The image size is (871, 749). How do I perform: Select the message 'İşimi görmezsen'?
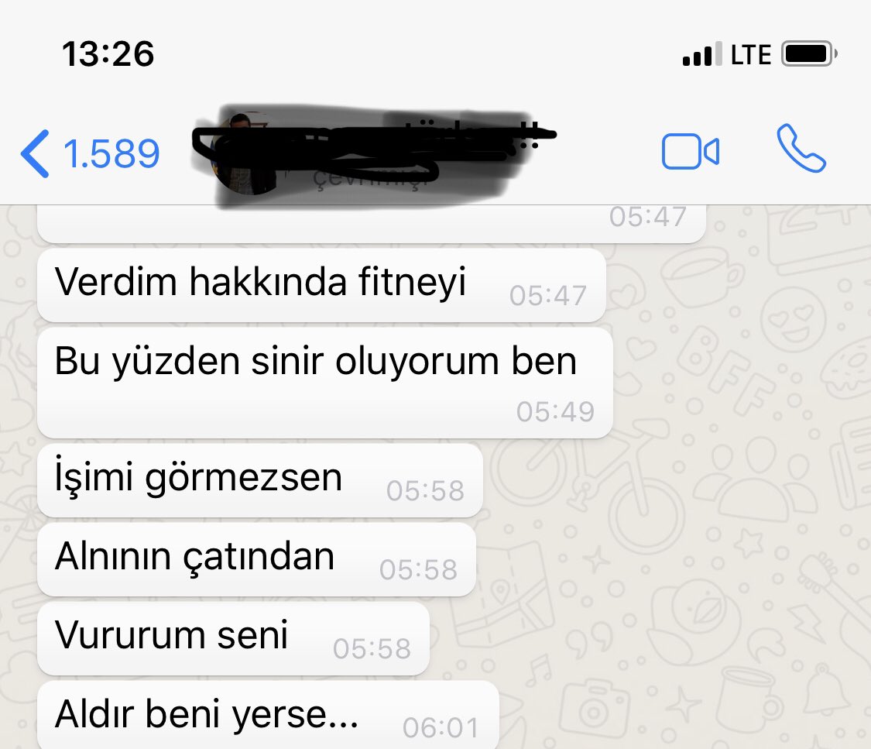pos(260,480)
